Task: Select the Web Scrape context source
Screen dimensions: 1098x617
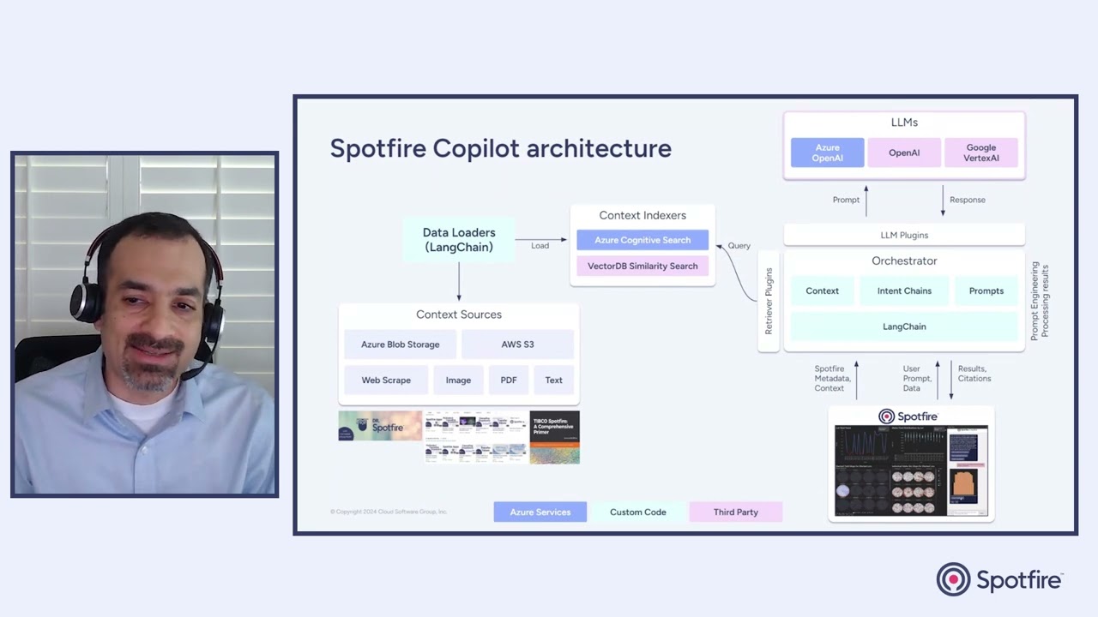Action: coord(386,380)
